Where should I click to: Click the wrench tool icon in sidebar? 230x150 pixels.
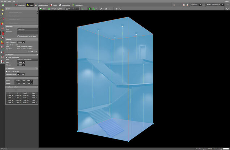tap(2, 38)
